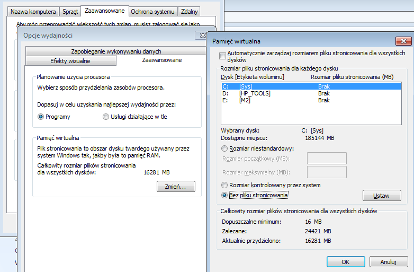
Task: Pick Programy processor scheduling option
Action: tap(40, 117)
